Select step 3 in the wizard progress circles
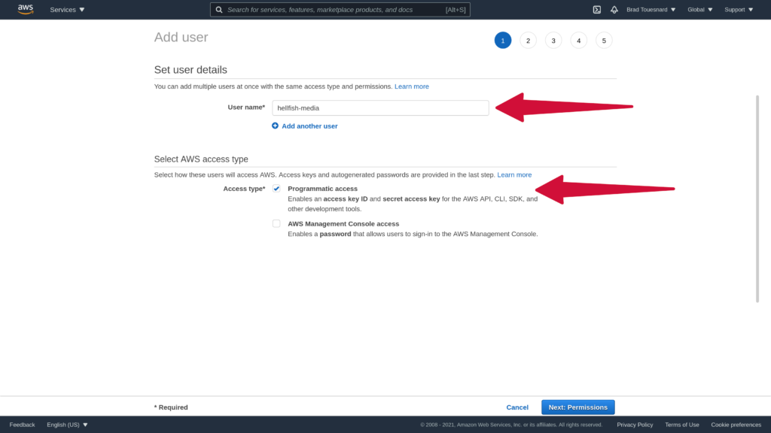This screenshot has width=771, height=433. click(553, 40)
